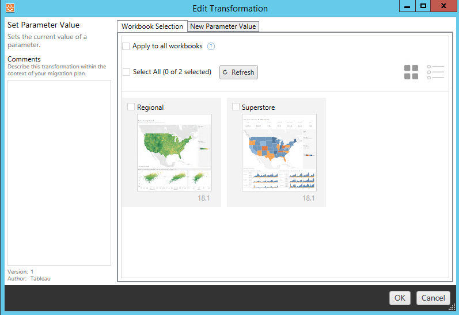Maximize the Edit Transformation window
Image resolution: width=459 pixels, height=315 pixels.
coord(423,7)
